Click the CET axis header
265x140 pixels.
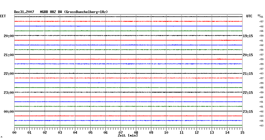pyautogui.click(x=3, y=16)
